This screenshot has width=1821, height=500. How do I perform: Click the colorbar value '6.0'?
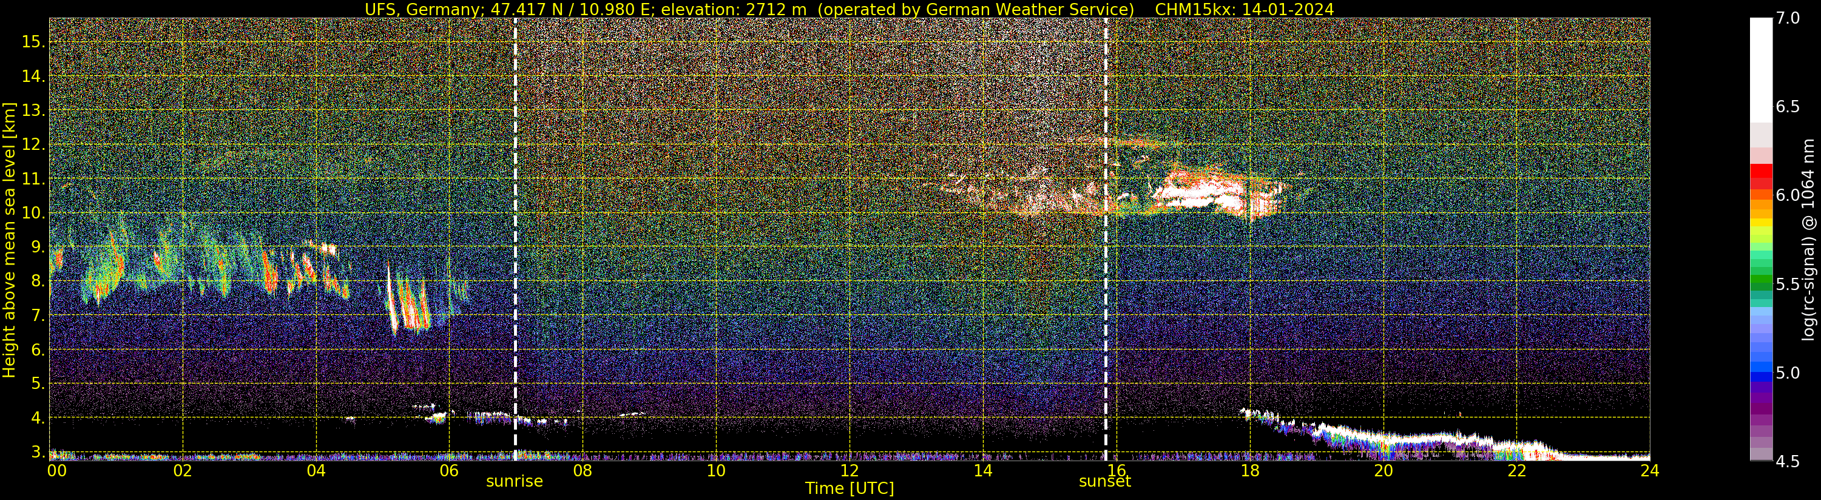point(1788,195)
